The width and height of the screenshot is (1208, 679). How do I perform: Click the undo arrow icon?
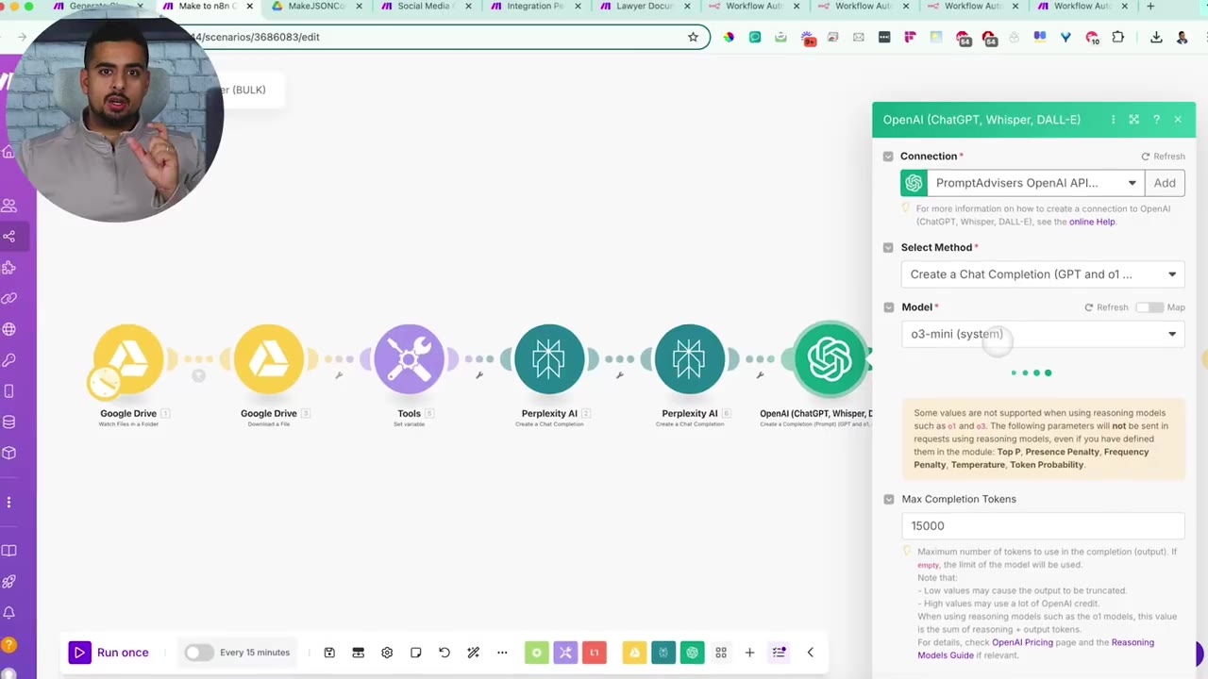click(445, 653)
